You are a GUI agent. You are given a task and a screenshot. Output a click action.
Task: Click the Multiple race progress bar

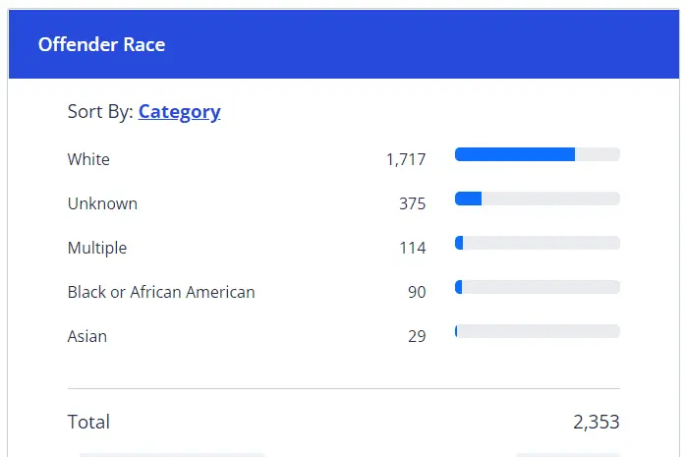[537, 243]
